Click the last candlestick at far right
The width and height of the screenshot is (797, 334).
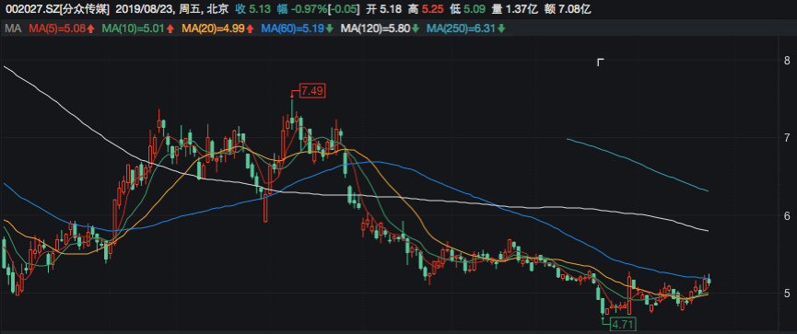[x=709, y=281]
